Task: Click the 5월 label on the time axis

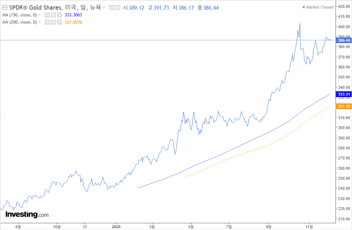Action: pos(191,227)
